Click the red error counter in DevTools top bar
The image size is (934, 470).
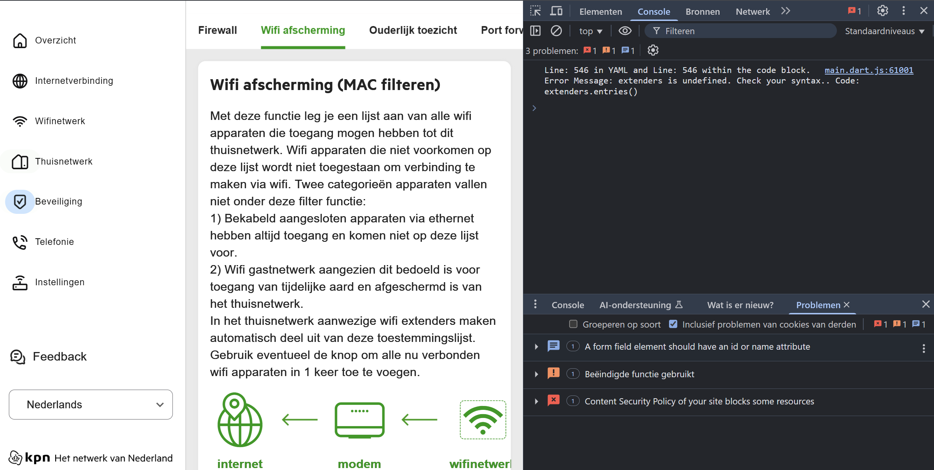(855, 11)
